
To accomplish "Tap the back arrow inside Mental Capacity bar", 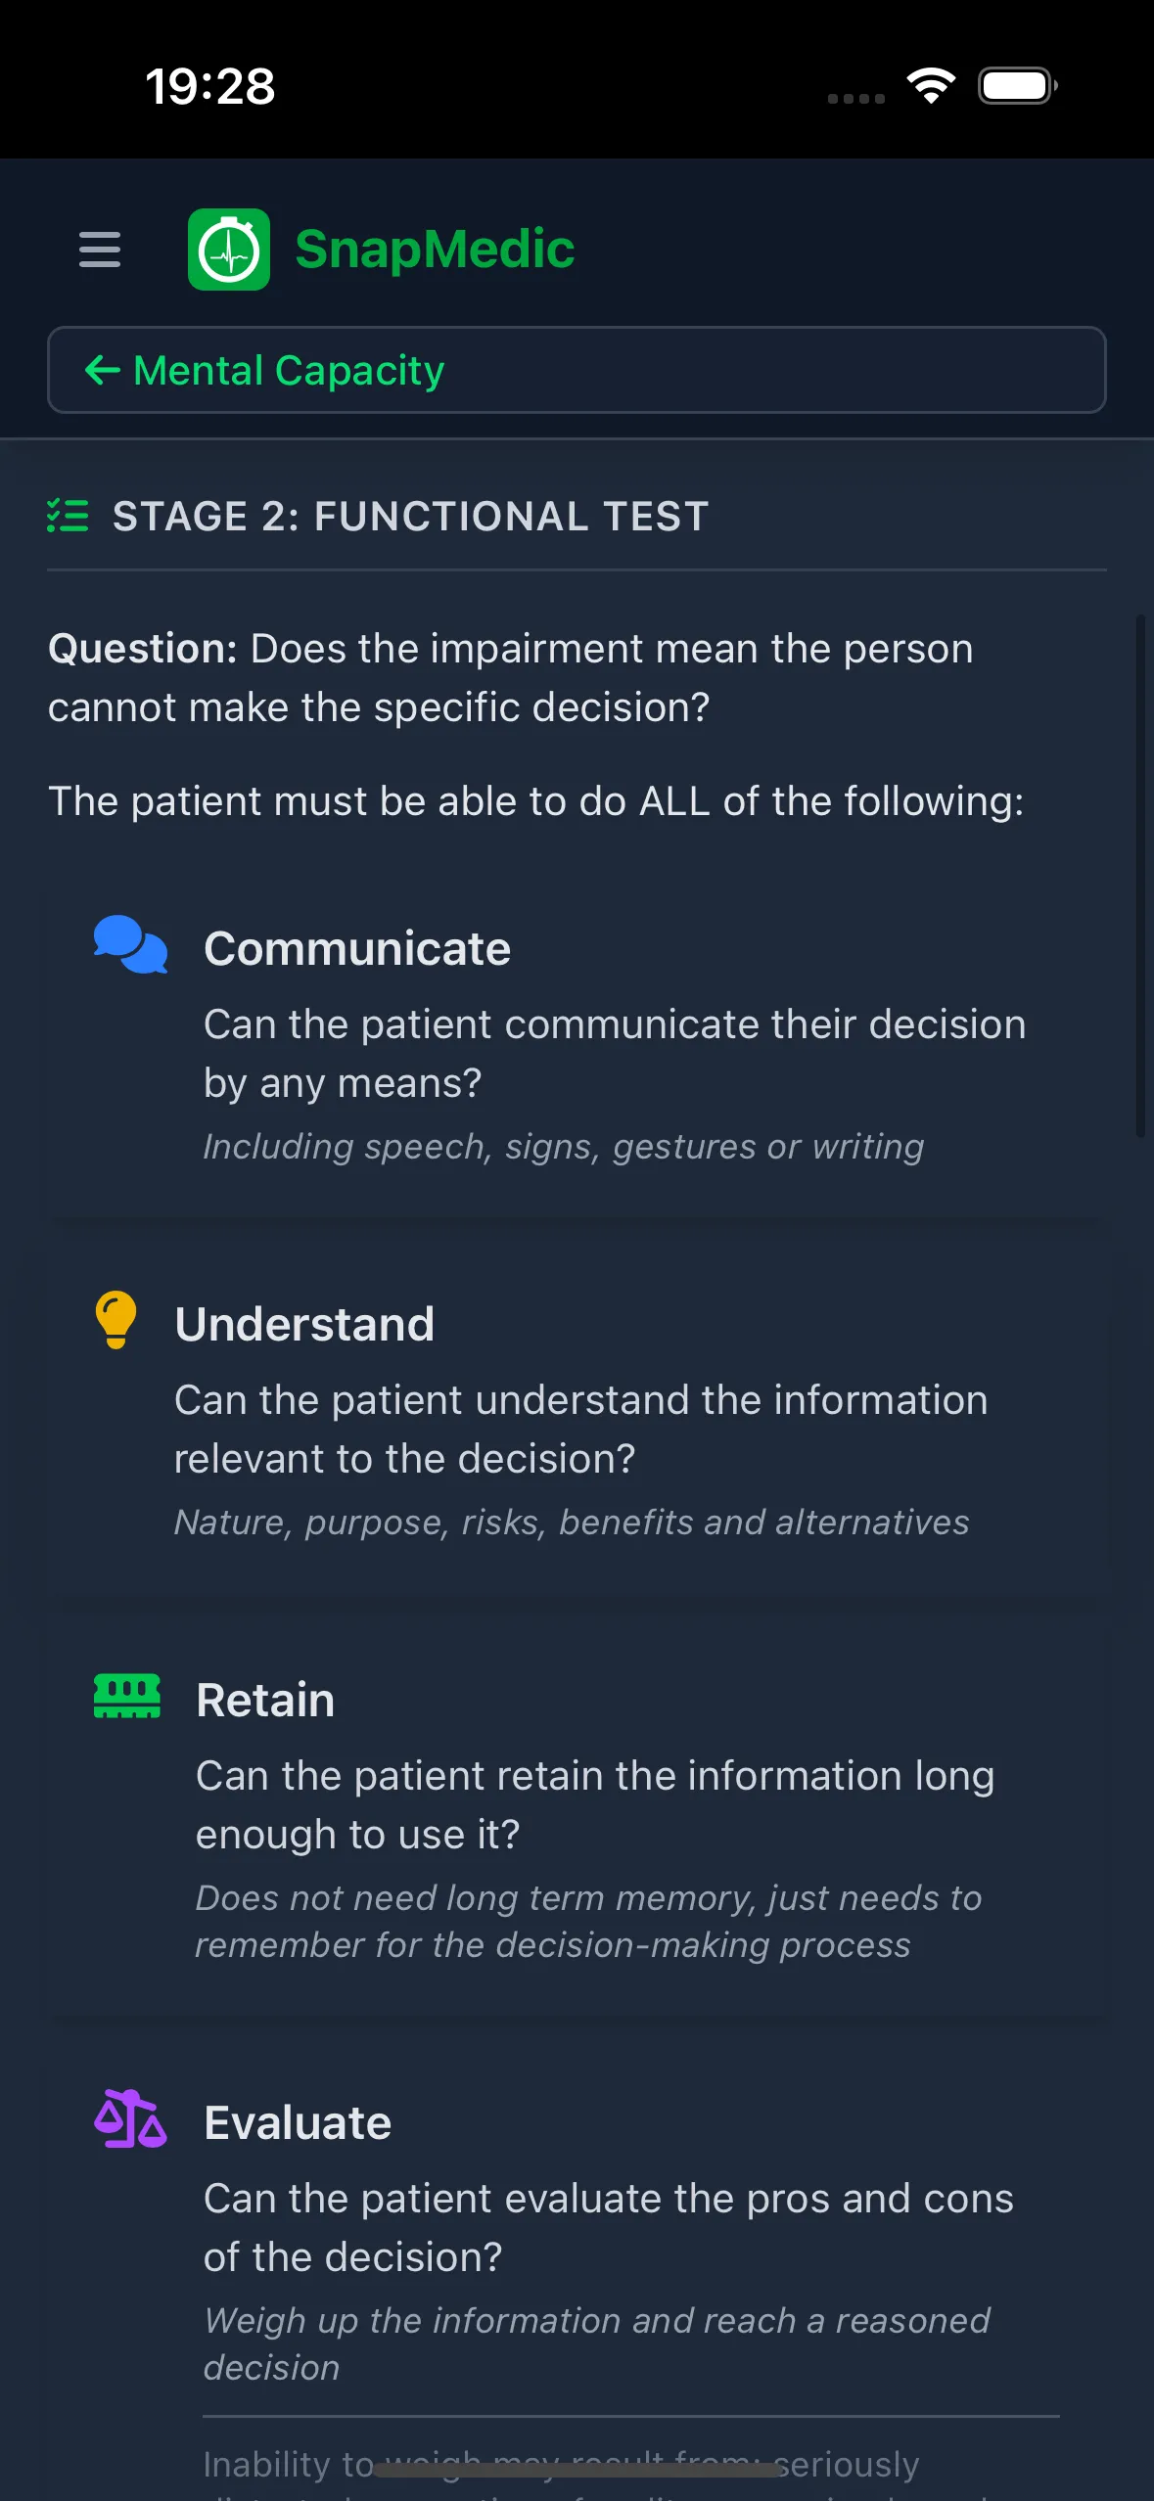I will pyautogui.click(x=102, y=370).
